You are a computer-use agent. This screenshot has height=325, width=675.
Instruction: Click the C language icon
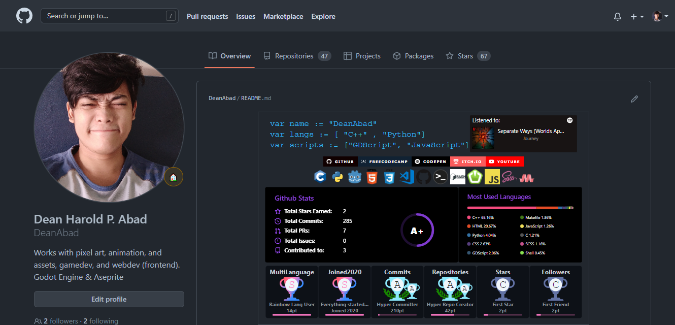coord(320,177)
